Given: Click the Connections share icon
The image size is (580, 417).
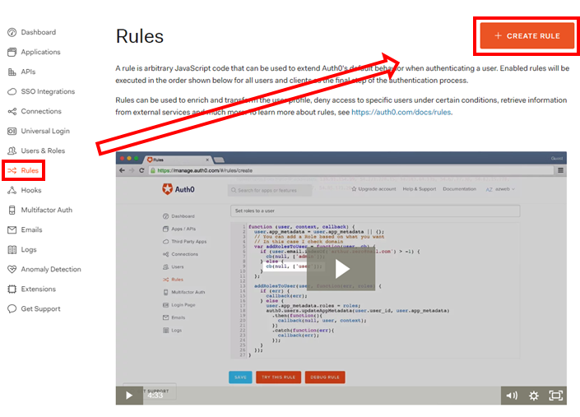Looking at the screenshot, I should [12, 111].
